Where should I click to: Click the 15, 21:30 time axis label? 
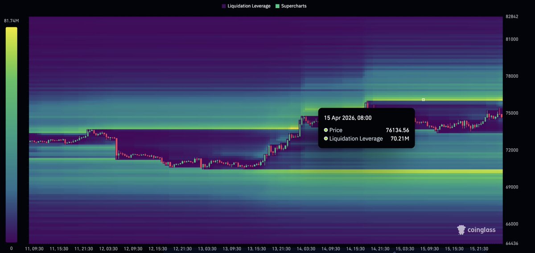point(479,249)
